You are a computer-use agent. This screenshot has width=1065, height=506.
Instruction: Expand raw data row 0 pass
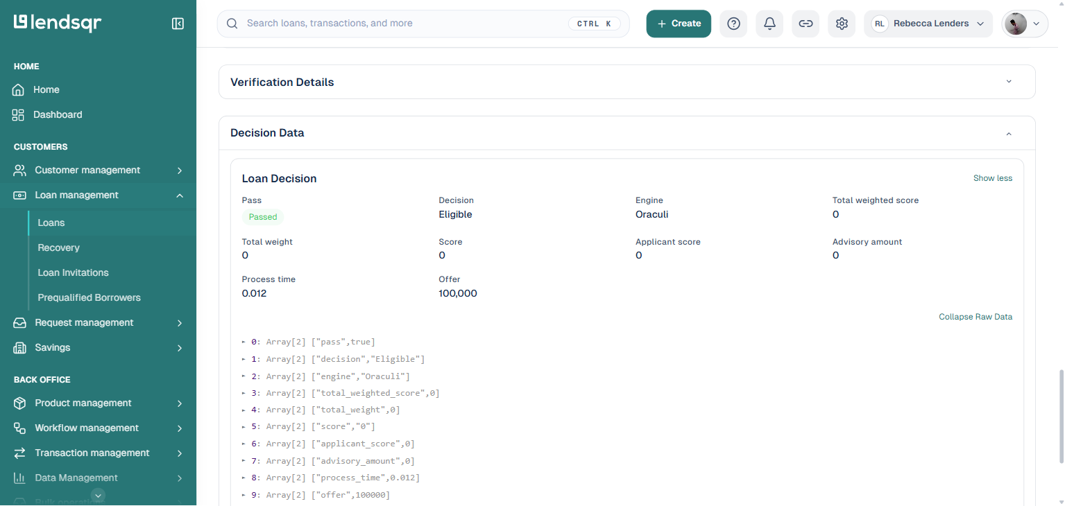point(244,342)
